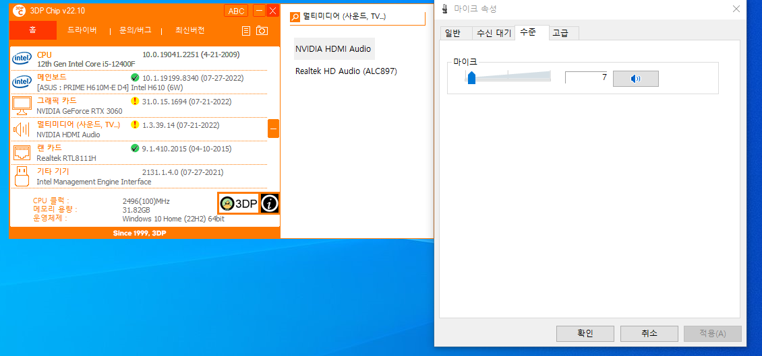Select Realtek HD Audio (ALC897) entry
762x356 pixels.
point(346,71)
